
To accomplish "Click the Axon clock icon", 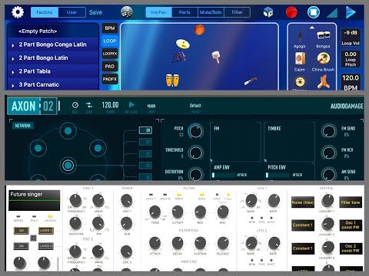I will tap(75, 105).
